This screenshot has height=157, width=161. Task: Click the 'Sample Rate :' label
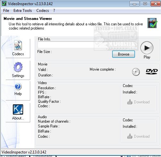49,126
